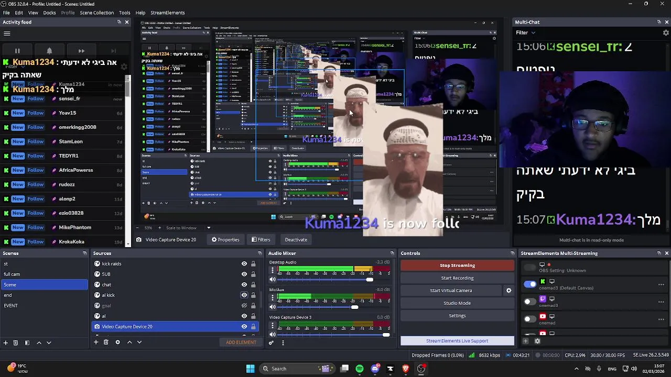671x377 pixels.
Task: Start Virtual Camera
Action: point(451,291)
